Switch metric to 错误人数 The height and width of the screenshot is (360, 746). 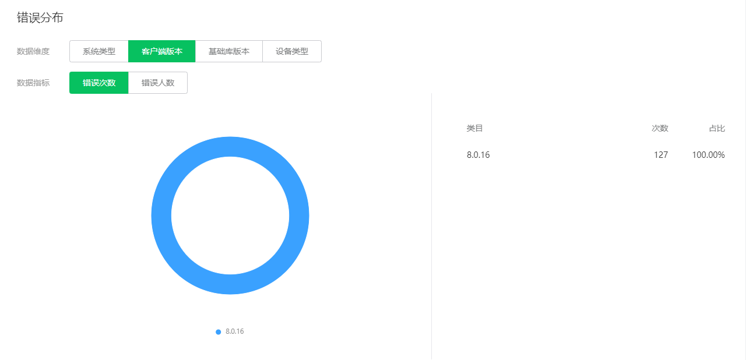158,83
